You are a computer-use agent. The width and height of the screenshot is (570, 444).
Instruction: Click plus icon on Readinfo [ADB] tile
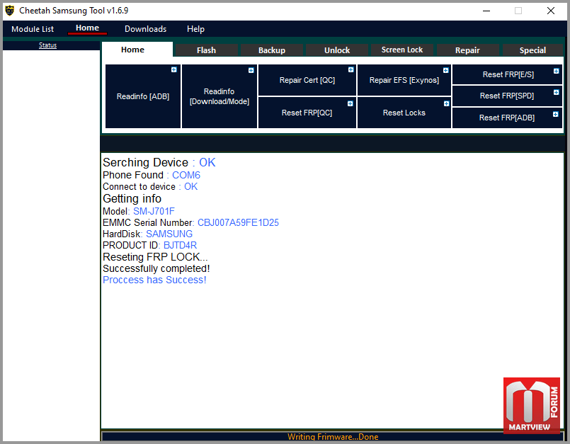[173, 70]
